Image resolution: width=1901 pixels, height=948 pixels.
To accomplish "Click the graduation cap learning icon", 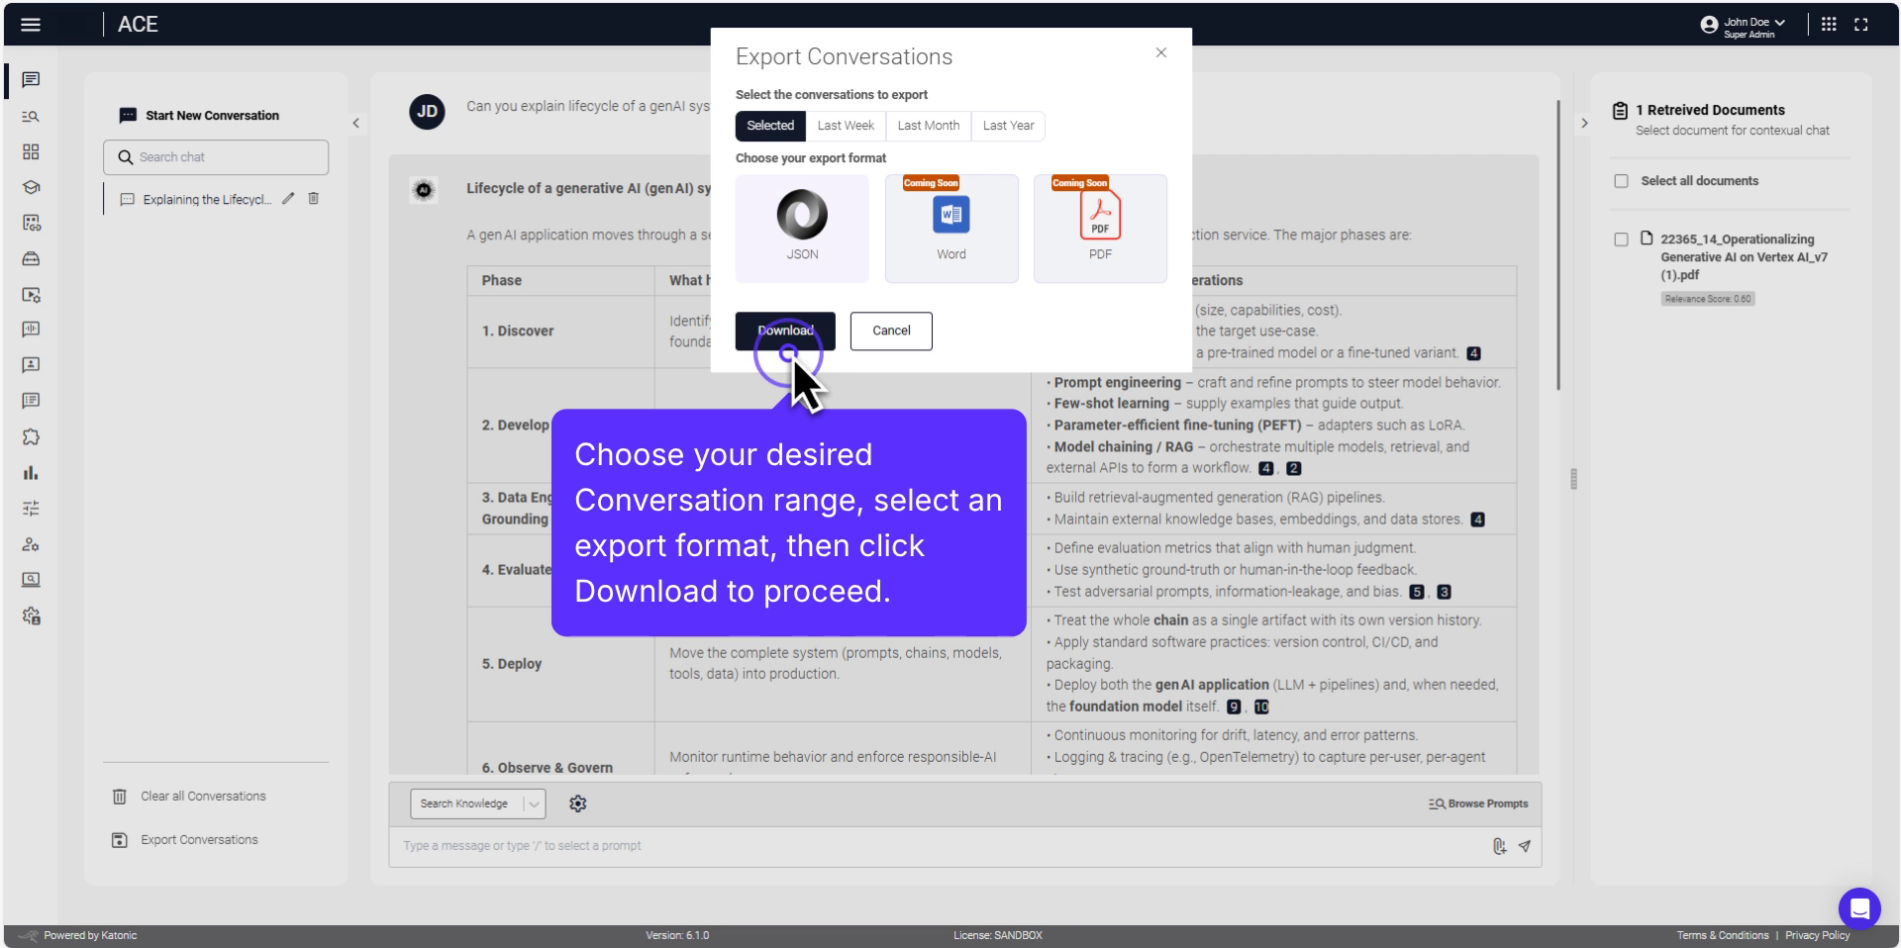I will (31, 187).
